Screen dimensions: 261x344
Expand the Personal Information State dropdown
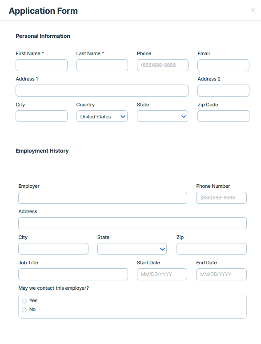coord(162,116)
